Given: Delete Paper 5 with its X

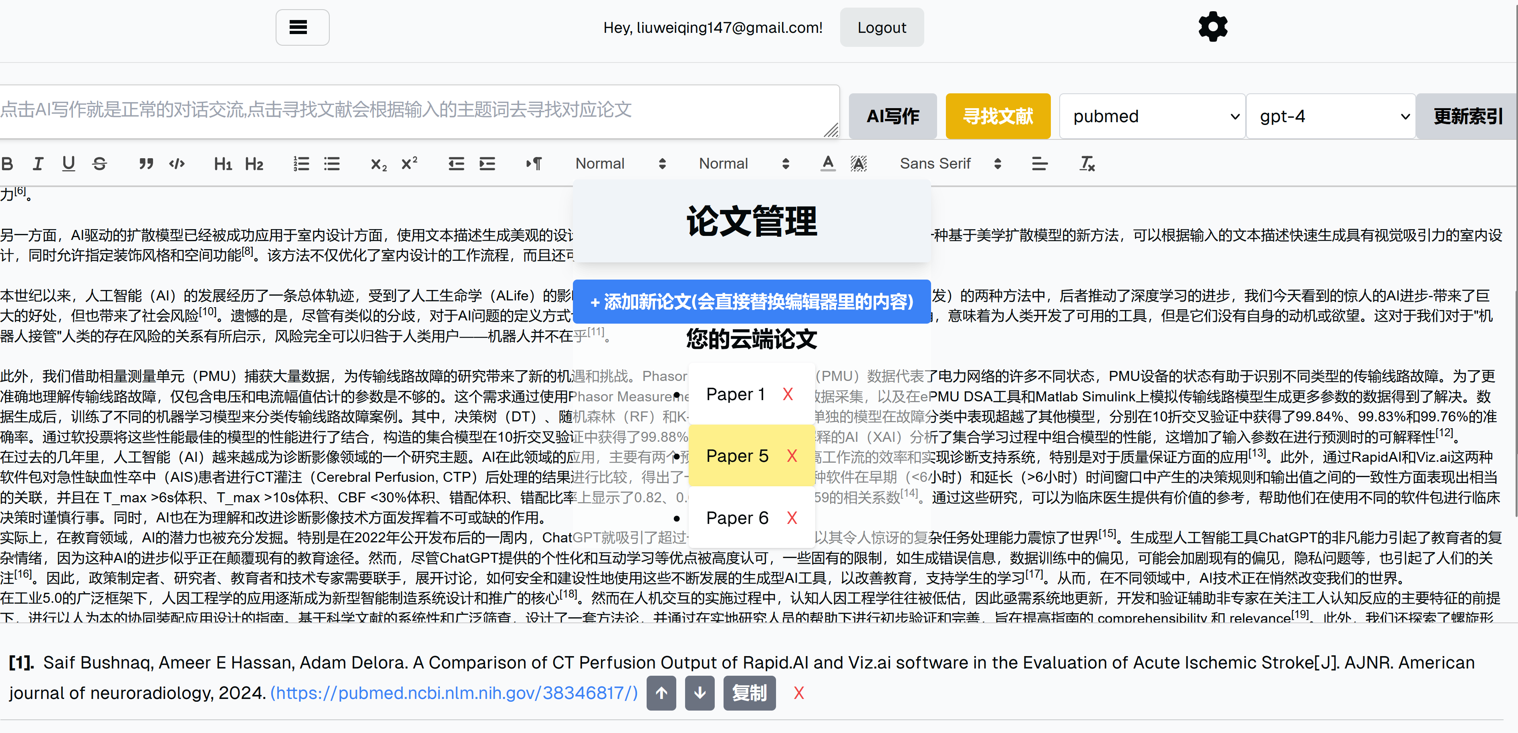Looking at the screenshot, I should 791,456.
